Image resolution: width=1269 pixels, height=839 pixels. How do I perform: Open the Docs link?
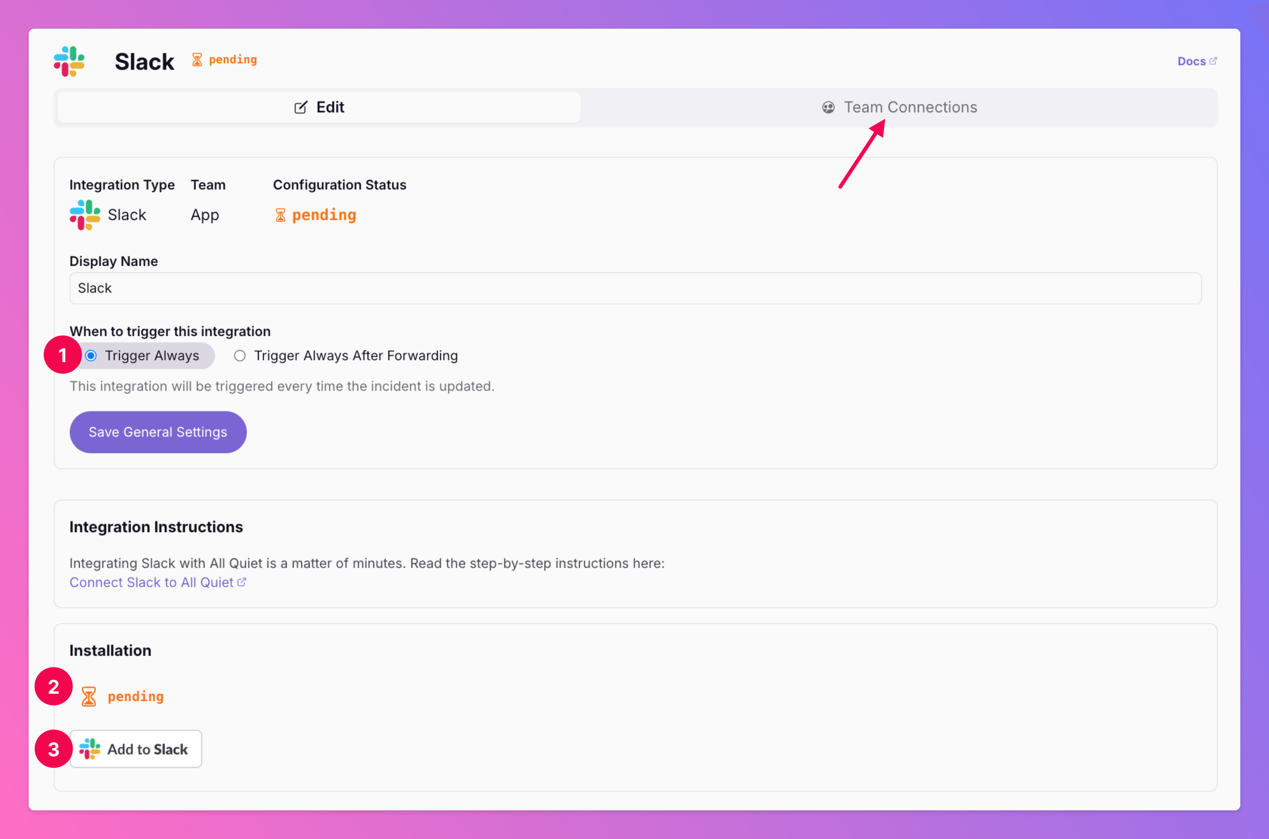point(1191,62)
